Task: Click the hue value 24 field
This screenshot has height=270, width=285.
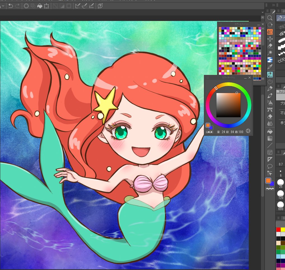Action: point(223,132)
